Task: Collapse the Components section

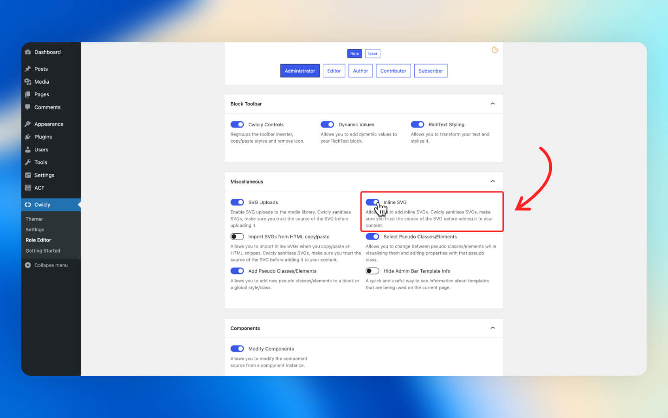Action: tap(493, 328)
